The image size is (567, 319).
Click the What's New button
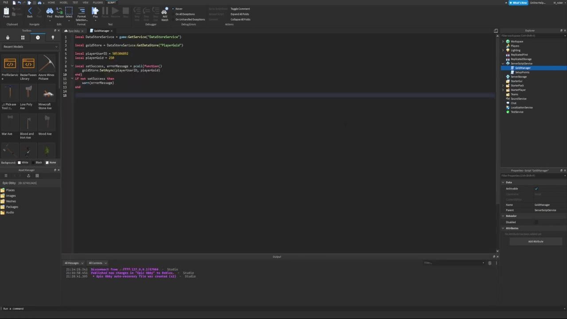[518, 3]
